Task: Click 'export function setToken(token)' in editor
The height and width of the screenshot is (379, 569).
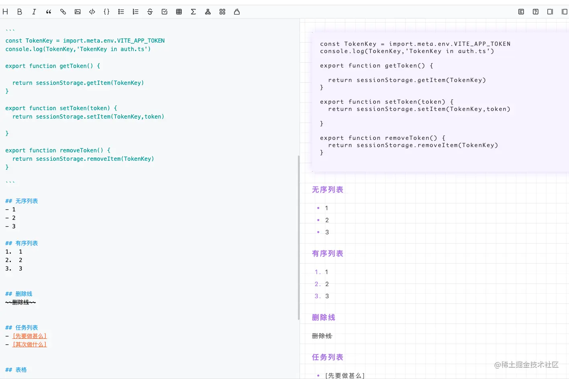Action: (x=61, y=108)
